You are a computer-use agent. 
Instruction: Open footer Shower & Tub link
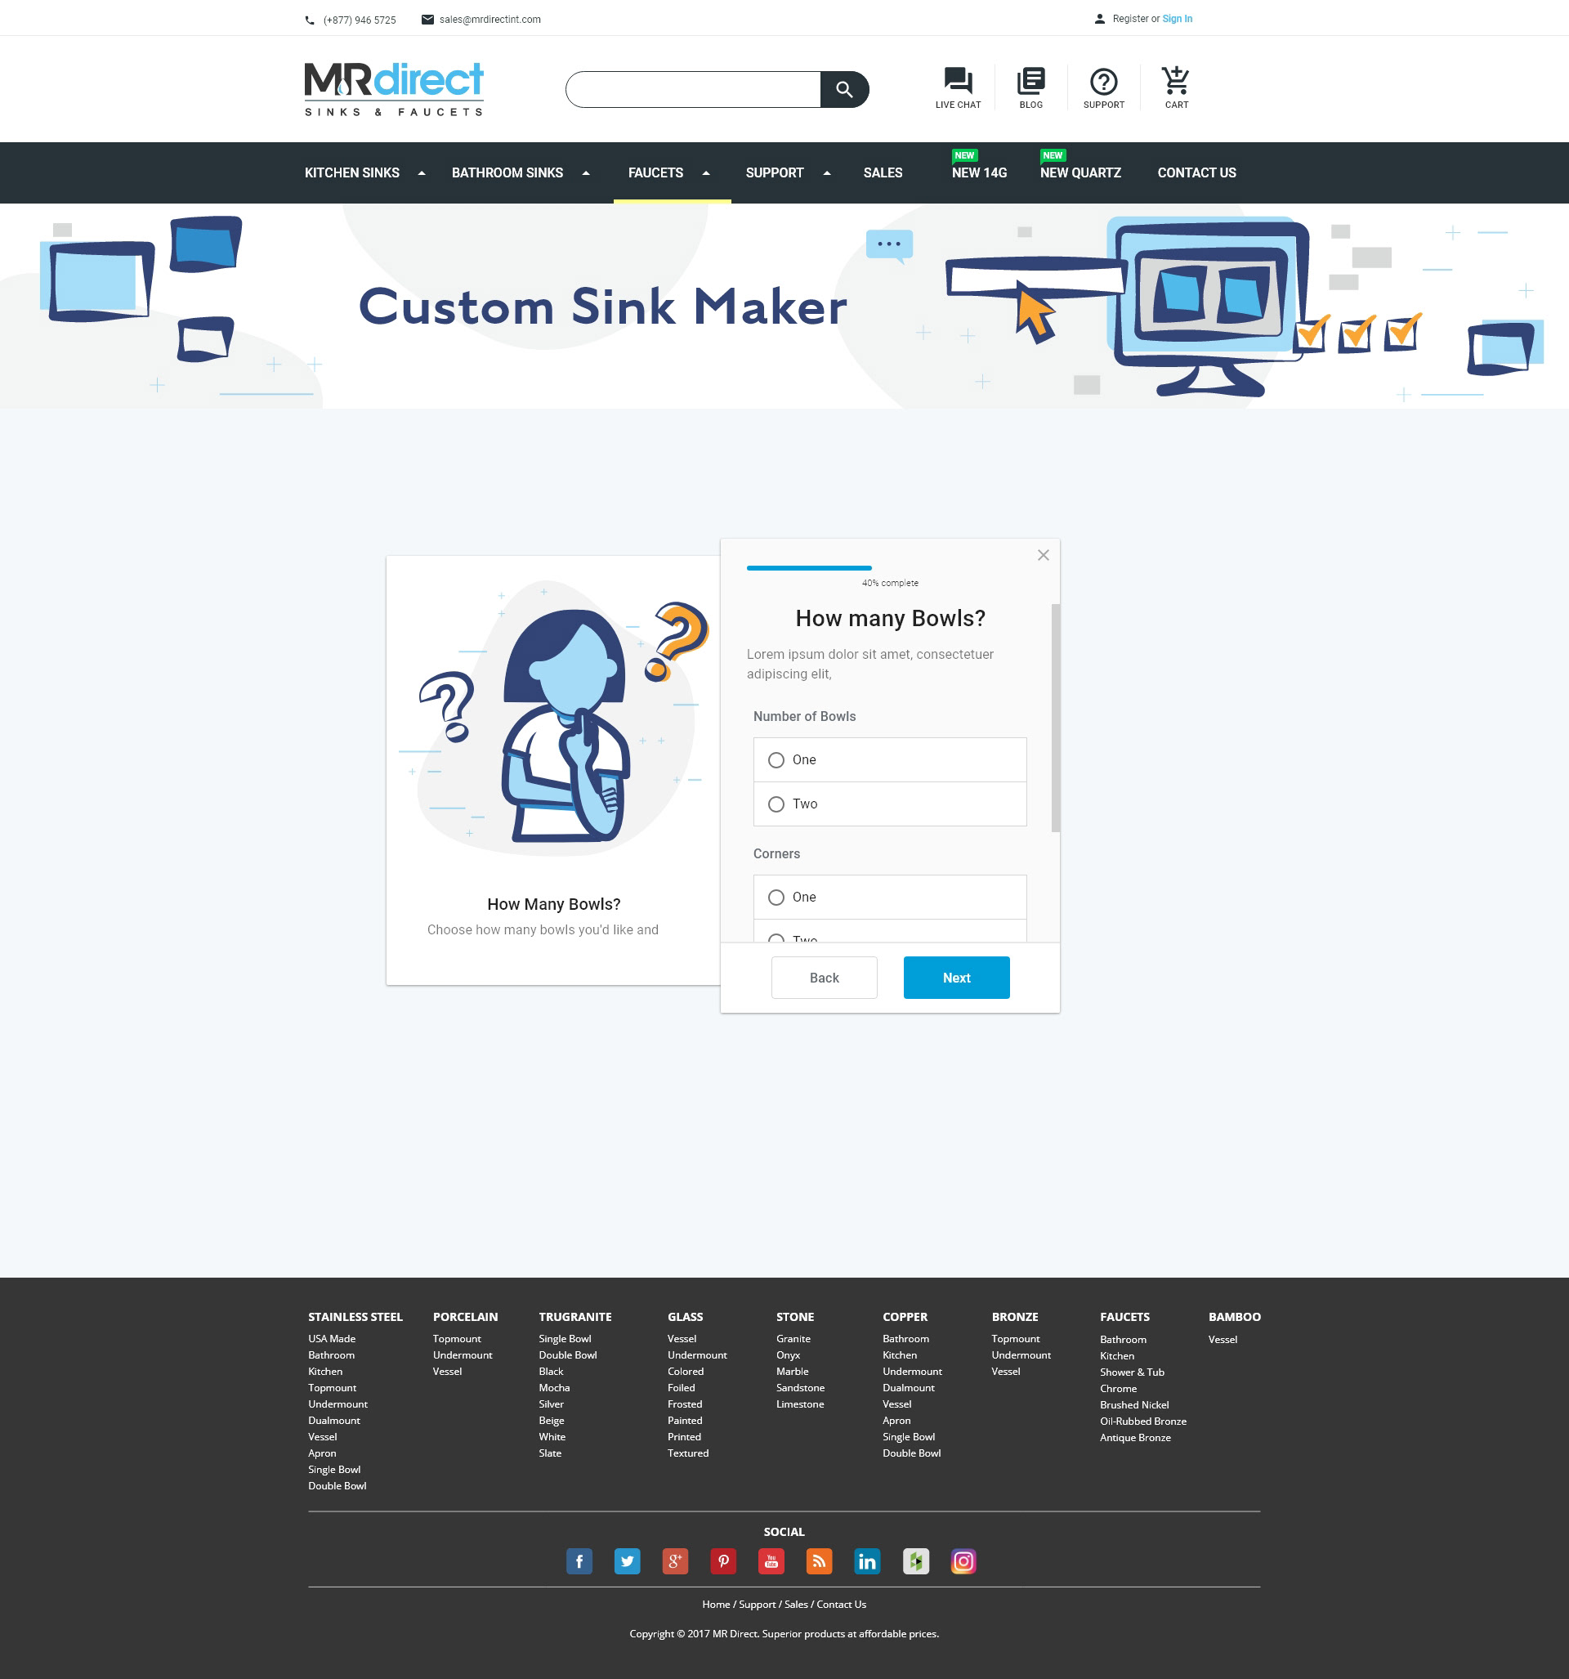point(1132,1372)
